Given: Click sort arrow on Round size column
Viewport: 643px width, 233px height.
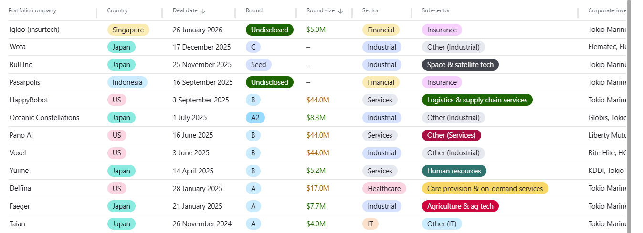Looking at the screenshot, I should click(340, 11).
